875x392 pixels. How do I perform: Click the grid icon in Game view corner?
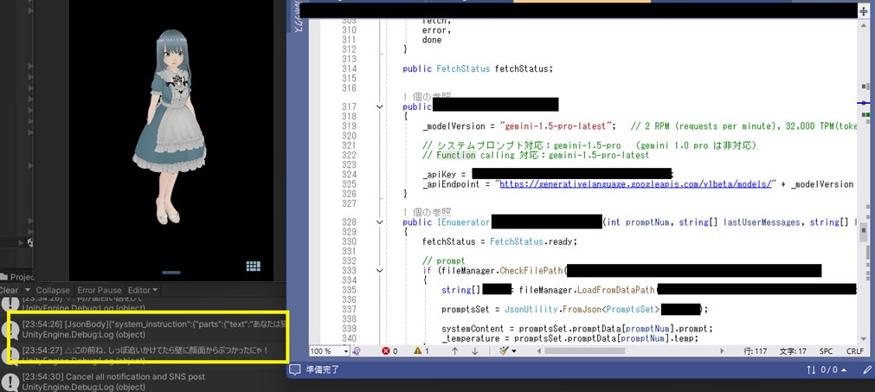[253, 266]
